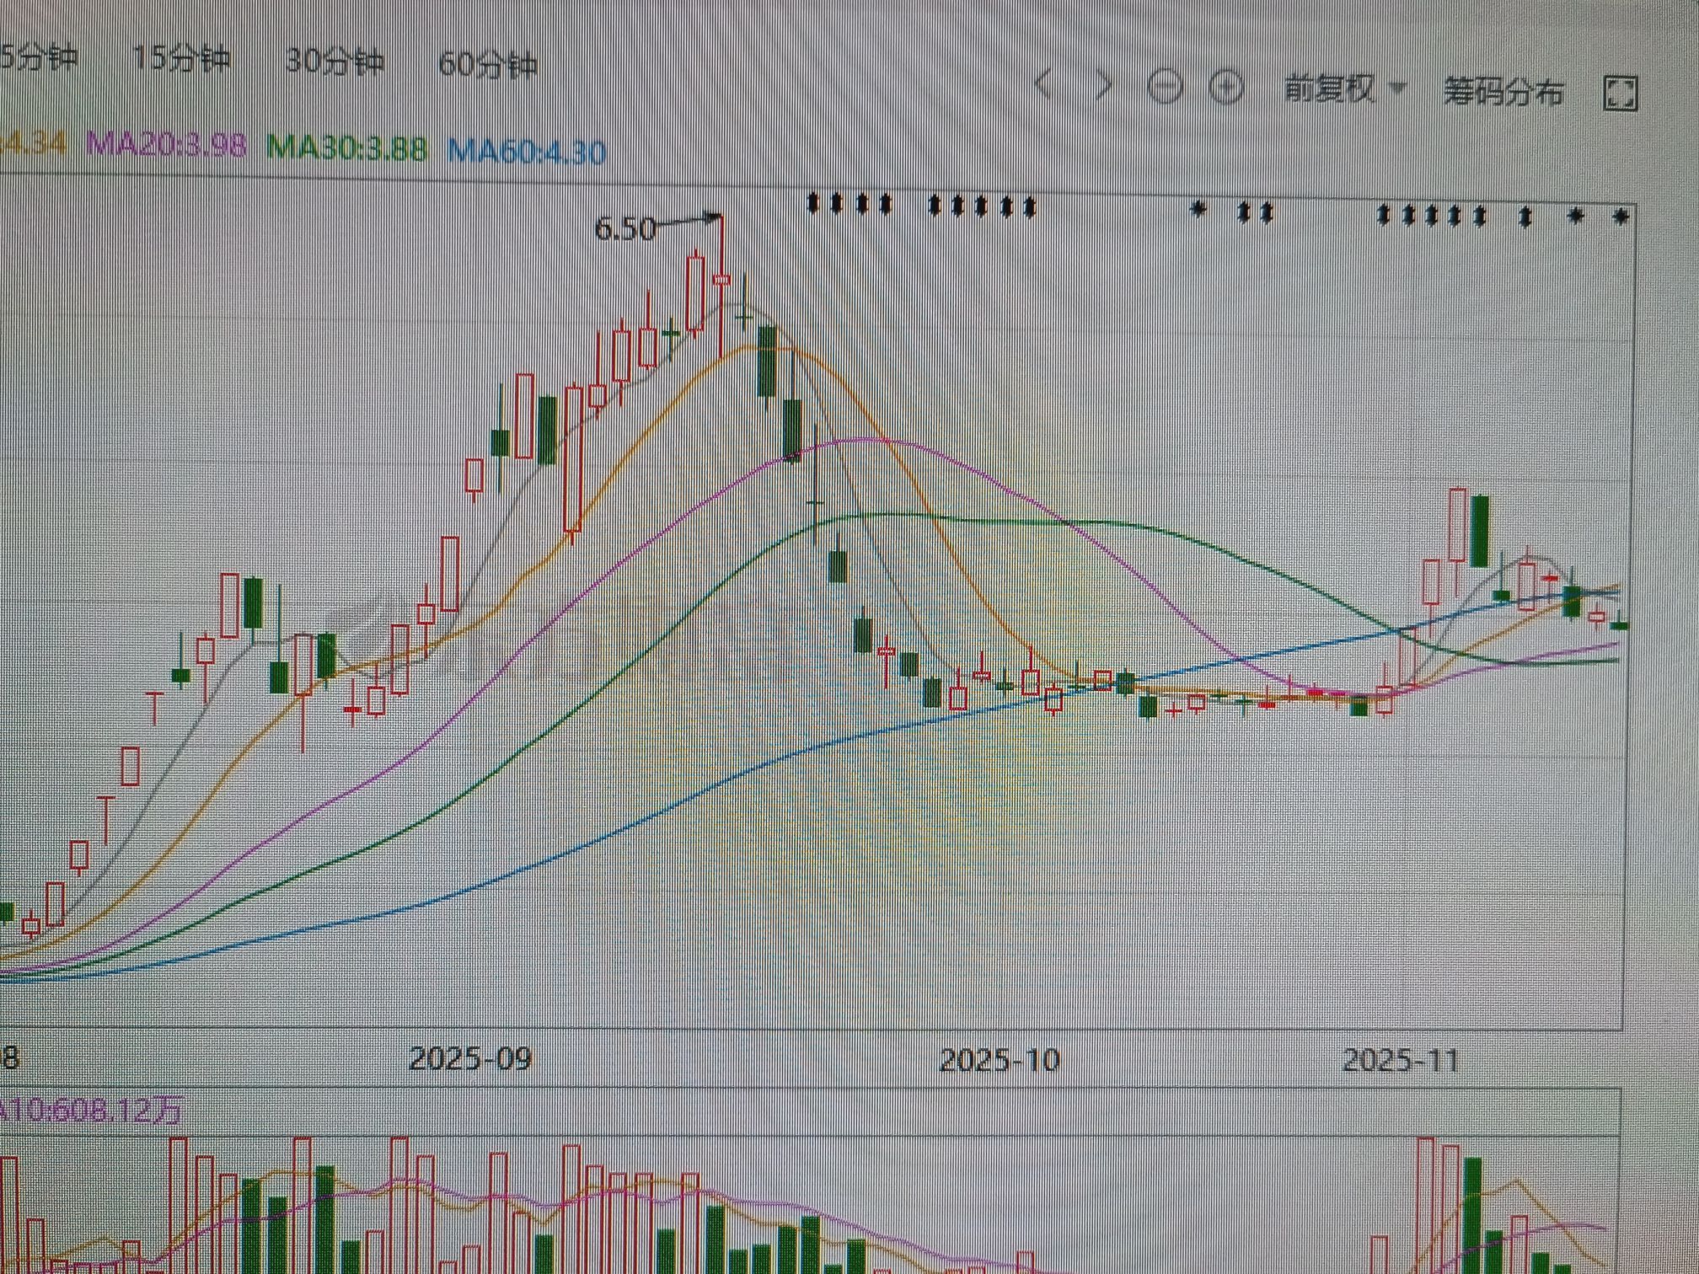This screenshot has height=1274, width=1699.
Task: Zoom out the chart with minus icon
Action: pyautogui.click(x=1166, y=87)
